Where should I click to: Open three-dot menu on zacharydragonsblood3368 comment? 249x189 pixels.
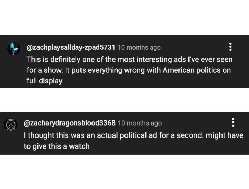coord(233,122)
